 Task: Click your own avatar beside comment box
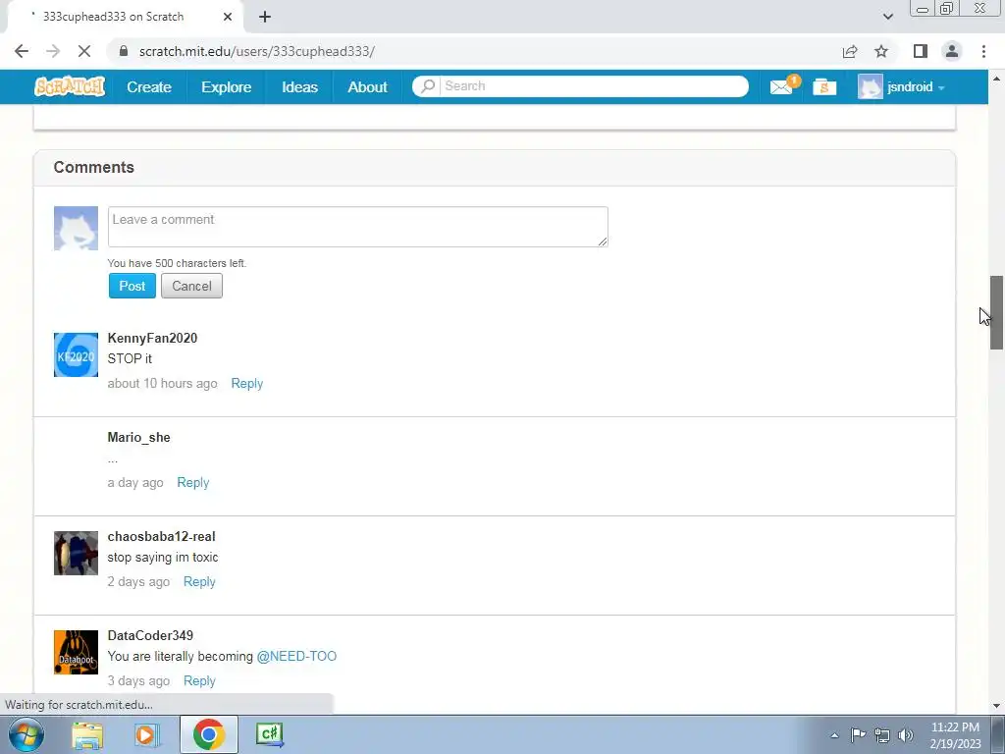76,228
